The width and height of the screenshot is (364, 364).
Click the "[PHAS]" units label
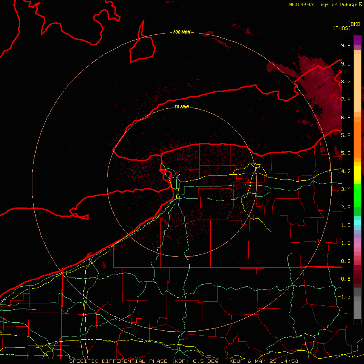tap(342, 28)
